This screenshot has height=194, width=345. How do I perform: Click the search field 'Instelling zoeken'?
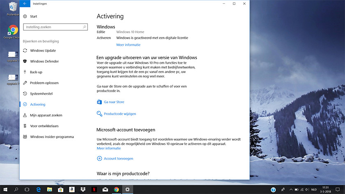click(55, 27)
